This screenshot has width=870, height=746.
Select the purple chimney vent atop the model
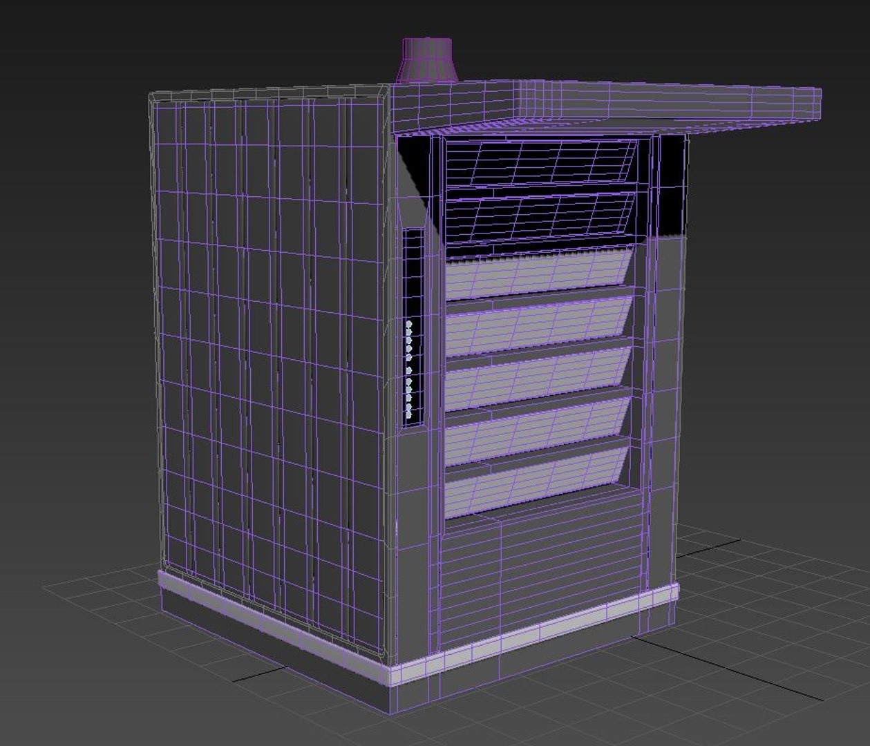(x=427, y=61)
